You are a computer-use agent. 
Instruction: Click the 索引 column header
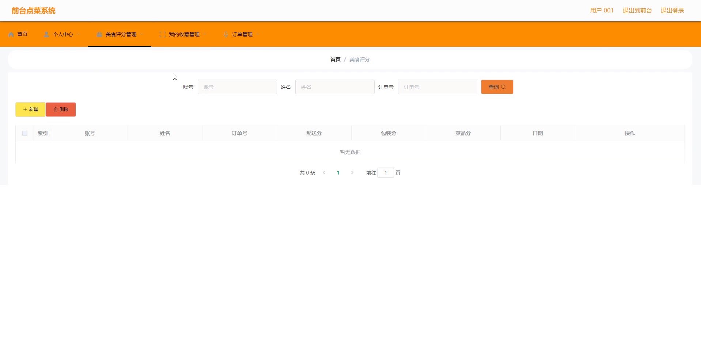point(43,133)
